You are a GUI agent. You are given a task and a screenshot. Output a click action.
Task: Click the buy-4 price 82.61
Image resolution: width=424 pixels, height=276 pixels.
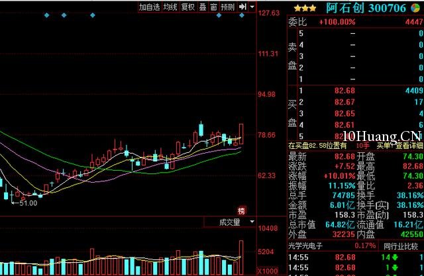(344, 125)
